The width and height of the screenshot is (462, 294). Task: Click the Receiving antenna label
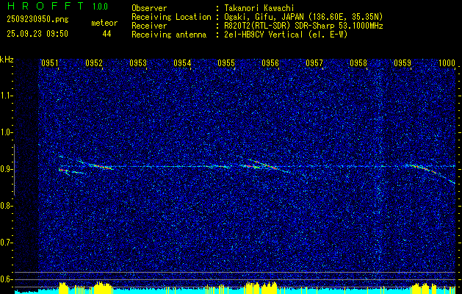[x=169, y=35]
